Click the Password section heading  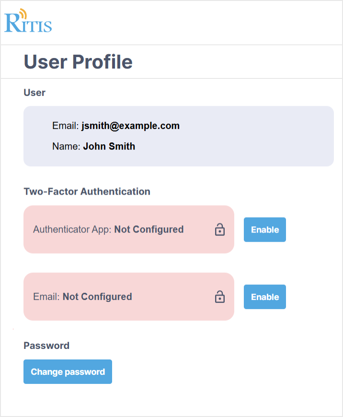[x=46, y=346]
